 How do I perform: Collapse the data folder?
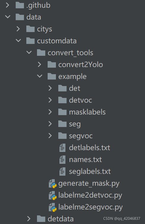[8, 17]
